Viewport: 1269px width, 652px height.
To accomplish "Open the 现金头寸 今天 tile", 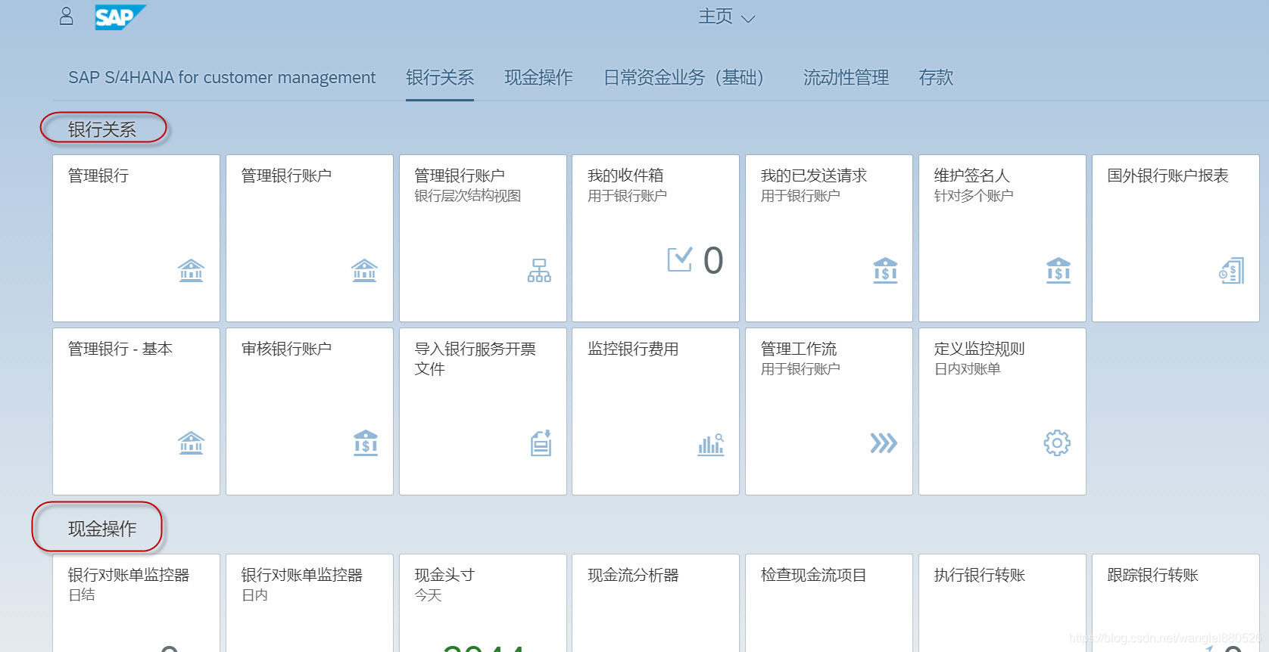I will coord(483,603).
